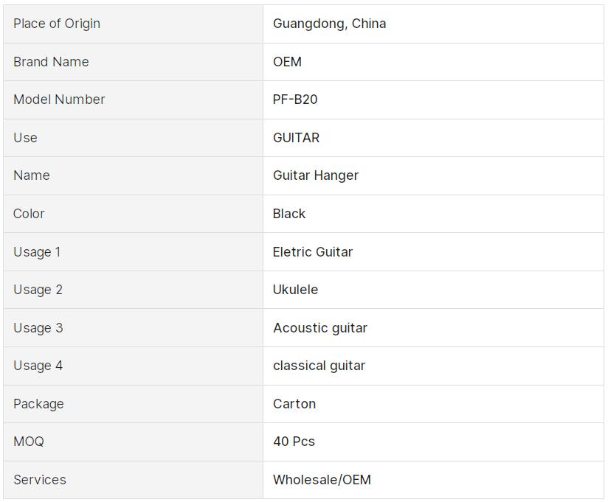Select the 'Guangdong, China' value
The height and width of the screenshot is (502, 608).
pyautogui.click(x=329, y=24)
